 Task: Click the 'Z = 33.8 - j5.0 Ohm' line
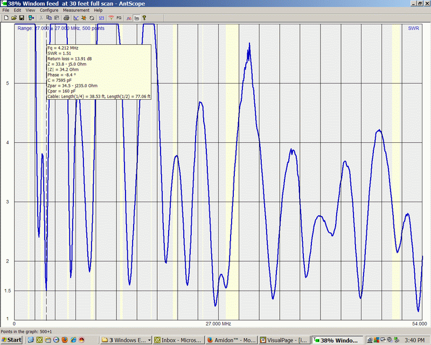[67, 64]
